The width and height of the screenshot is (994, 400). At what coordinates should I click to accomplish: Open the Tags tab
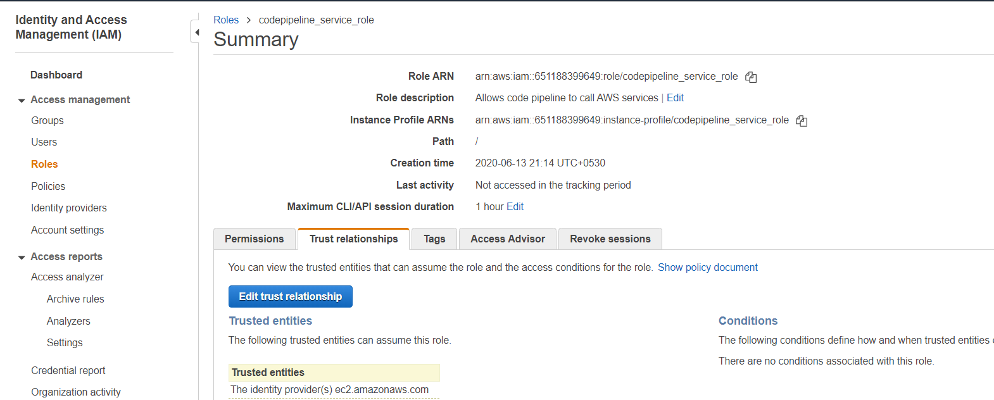(x=434, y=239)
